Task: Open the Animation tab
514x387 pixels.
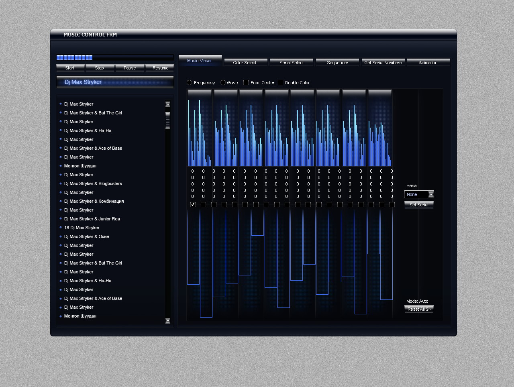Action: pos(428,63)
